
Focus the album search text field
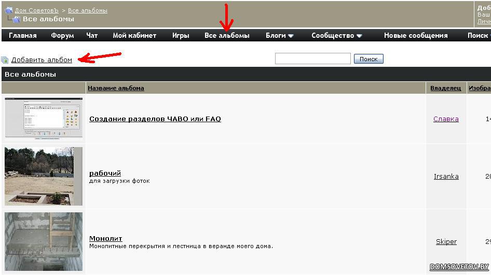(312, 59)
